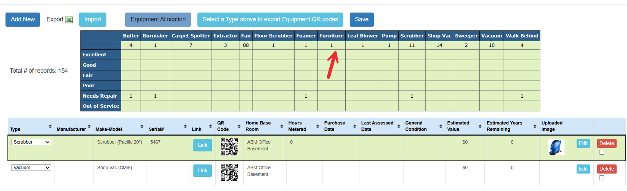Viewport: 627px width, 191px height.
Task: Click the Export text link
Action: coord(55,19)
